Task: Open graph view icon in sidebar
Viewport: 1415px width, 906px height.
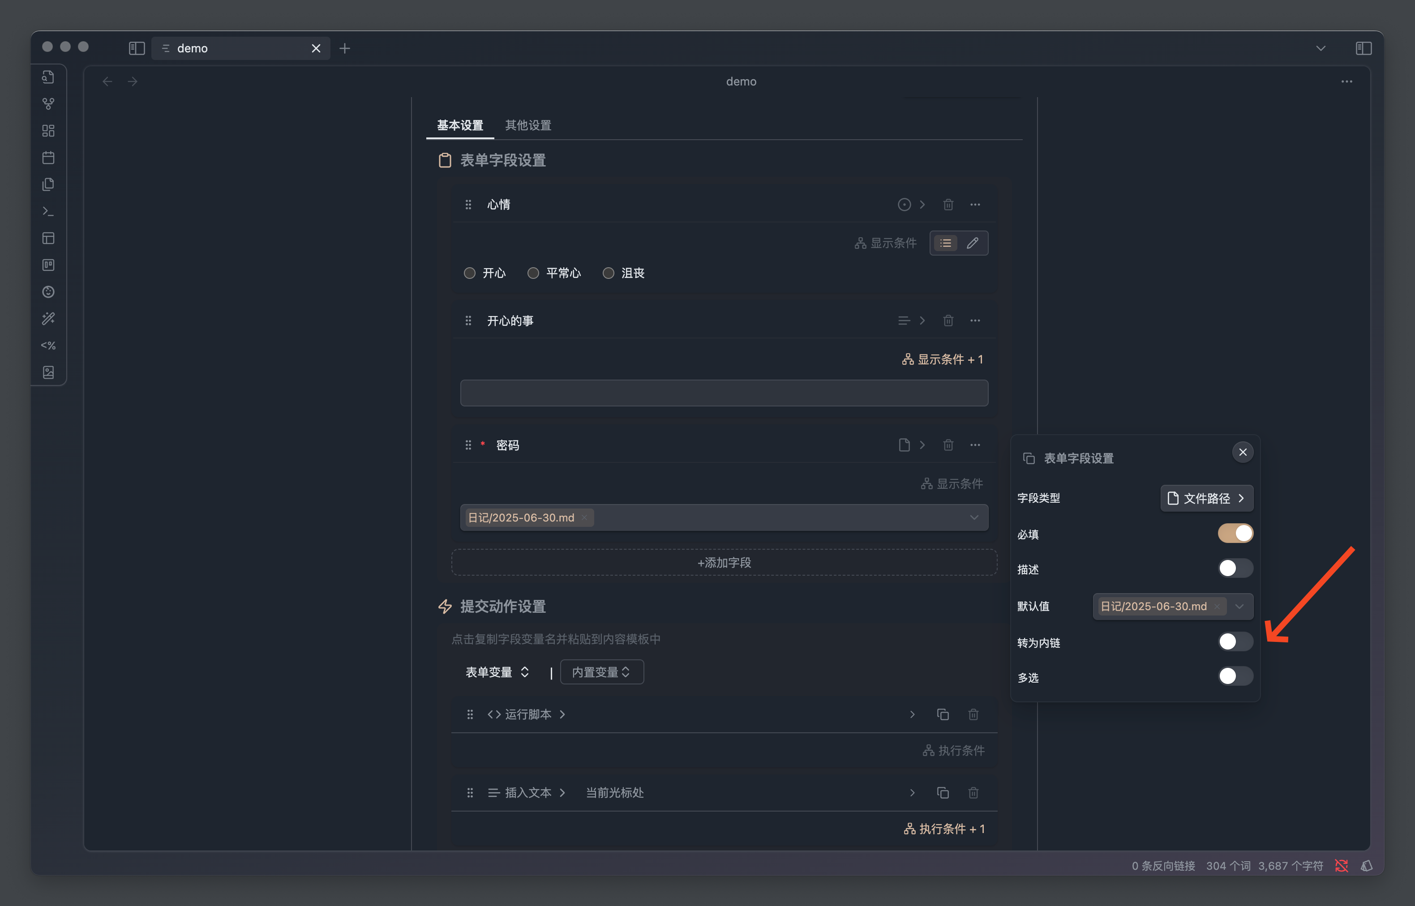Action: (x=48, y=103)
